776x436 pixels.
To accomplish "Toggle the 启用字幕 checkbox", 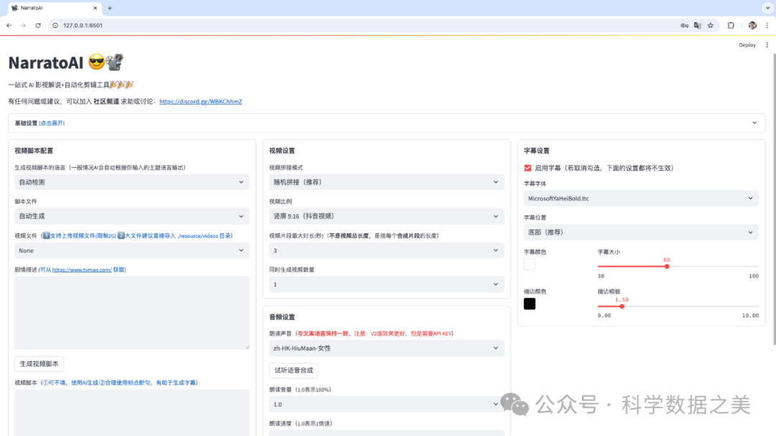I will point(529,168).
